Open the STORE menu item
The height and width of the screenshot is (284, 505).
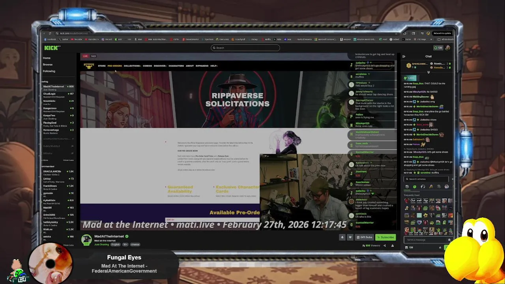click(x=102, y=66)
